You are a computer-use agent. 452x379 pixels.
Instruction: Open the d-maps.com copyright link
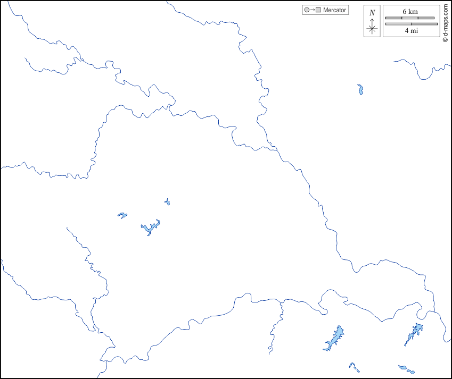tap(445, 23)
